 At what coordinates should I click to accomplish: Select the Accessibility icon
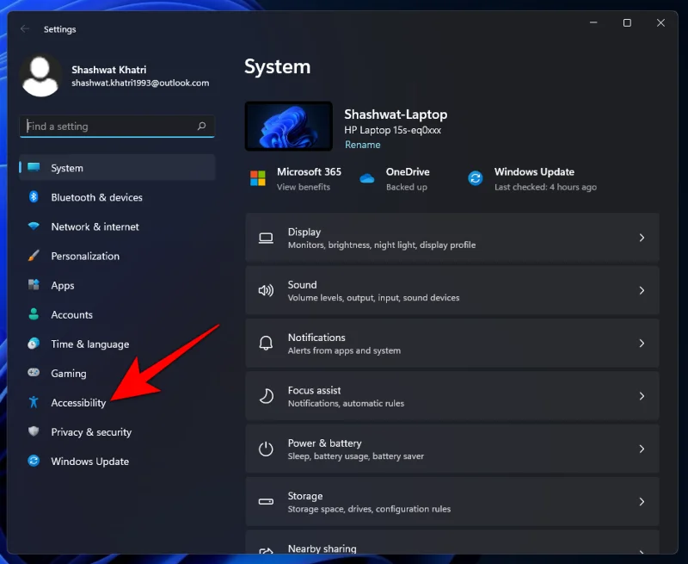[x=32, y=402]
